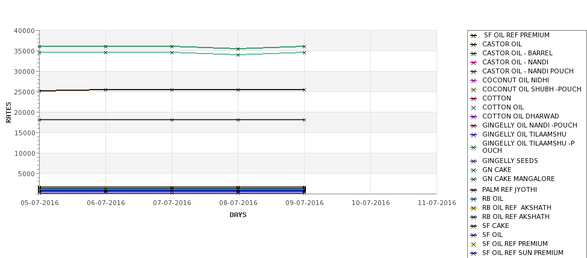
Task: Click the 08-07-2016 date axis label
Action: [238, 203]
